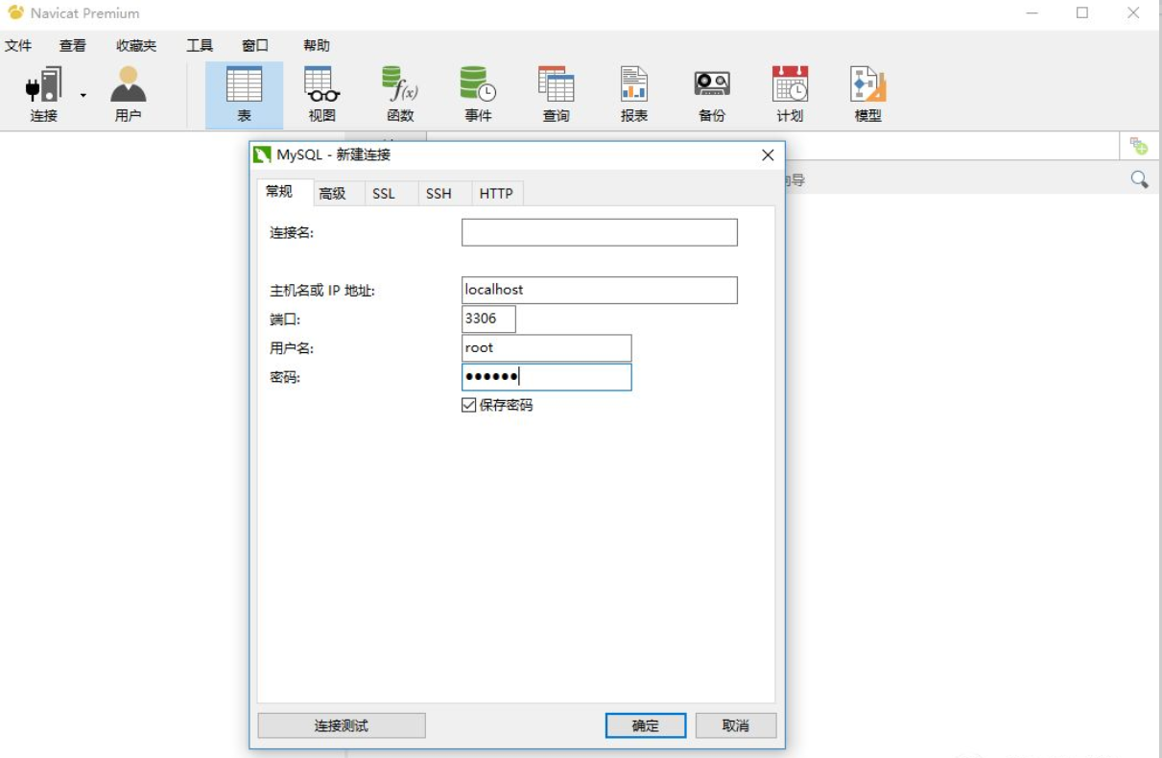Click the 连接名 input field
This screenshot has height=758, width=1162.
pos(599,232)
